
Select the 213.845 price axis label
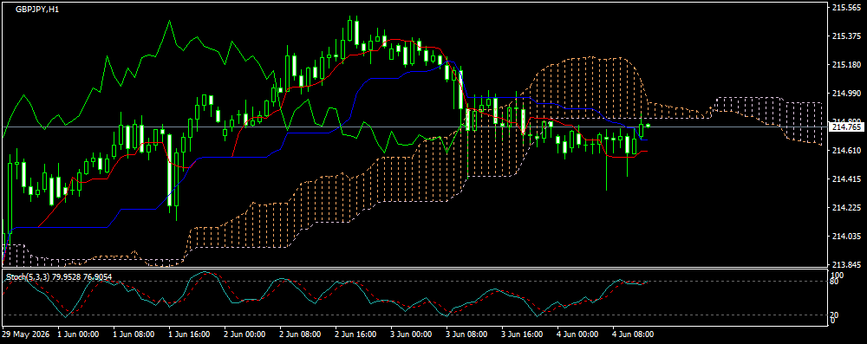pyautogui.click(x=846, y=264)
